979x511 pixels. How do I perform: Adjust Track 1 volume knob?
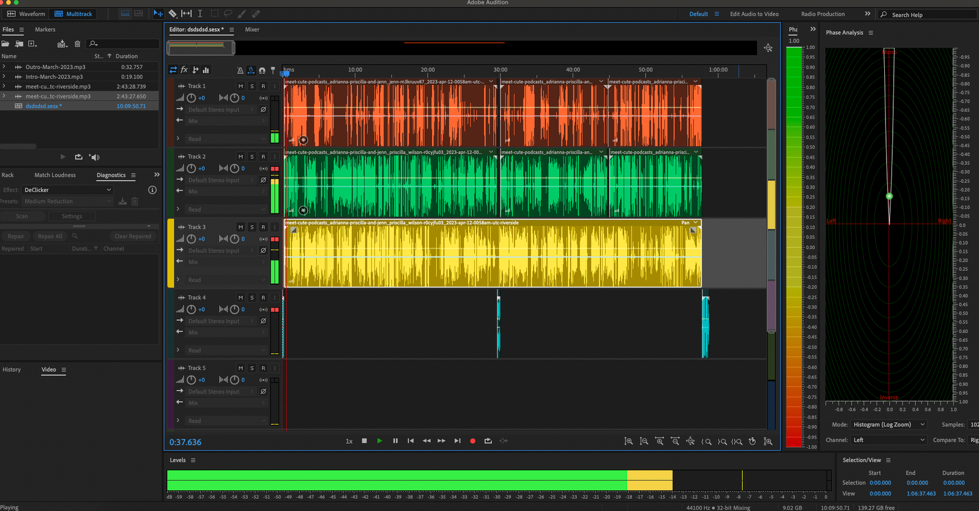point(192,98)
